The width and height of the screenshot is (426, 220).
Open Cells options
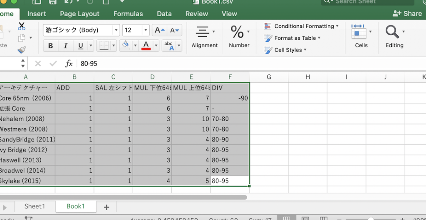(x=362, y=36)
